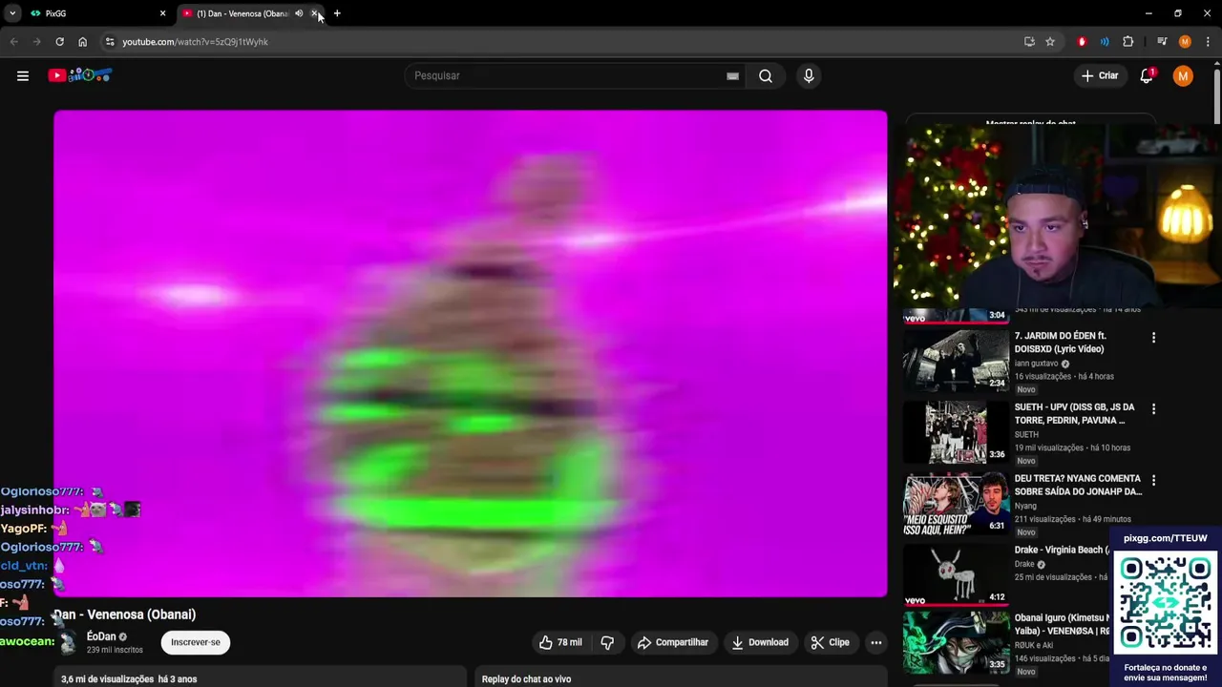This screenshot has height=687, width=1222.
Task: Open the blue sound waves extension
Action: click(1105, 42)
